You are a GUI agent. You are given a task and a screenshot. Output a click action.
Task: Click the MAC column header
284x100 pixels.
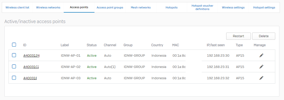point(176,45)
